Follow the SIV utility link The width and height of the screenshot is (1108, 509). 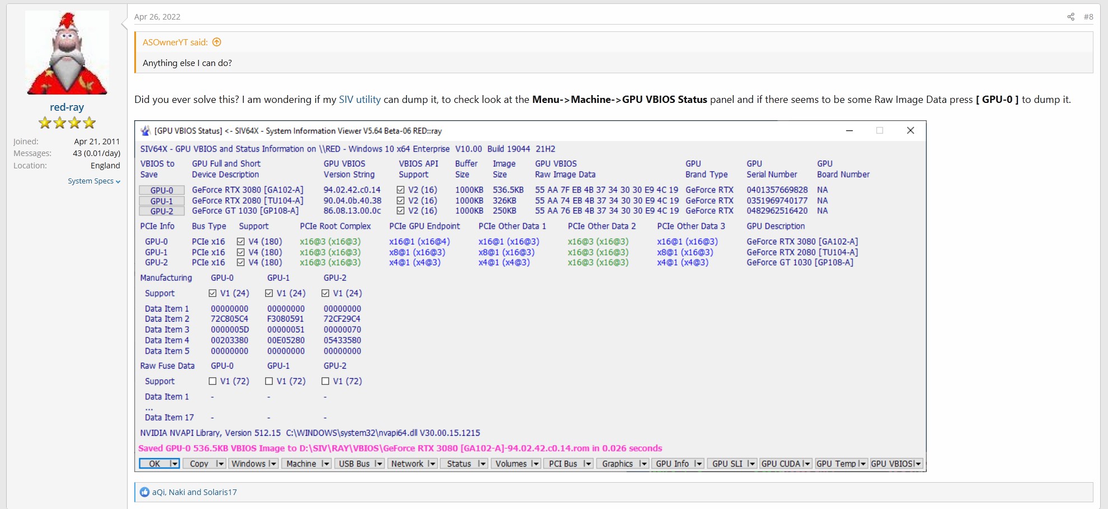pos(360,100)
